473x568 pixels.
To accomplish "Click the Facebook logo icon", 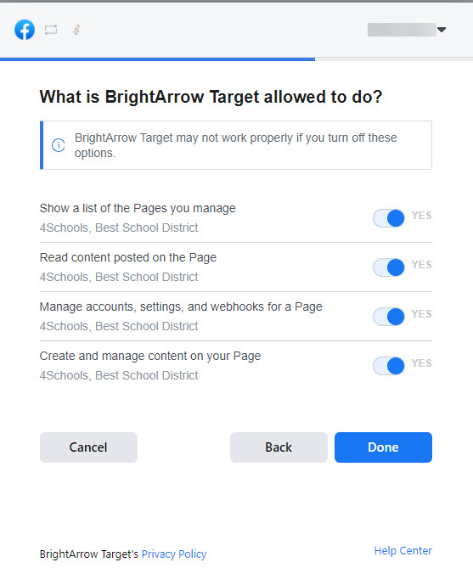I will (25, 30).
